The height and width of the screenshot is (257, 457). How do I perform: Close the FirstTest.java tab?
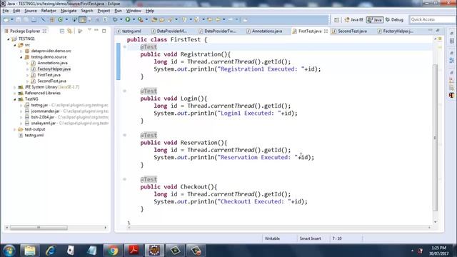[x=326, y=31]
